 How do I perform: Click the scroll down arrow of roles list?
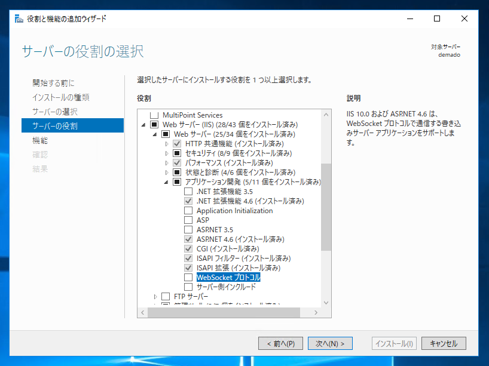(326, 303)
